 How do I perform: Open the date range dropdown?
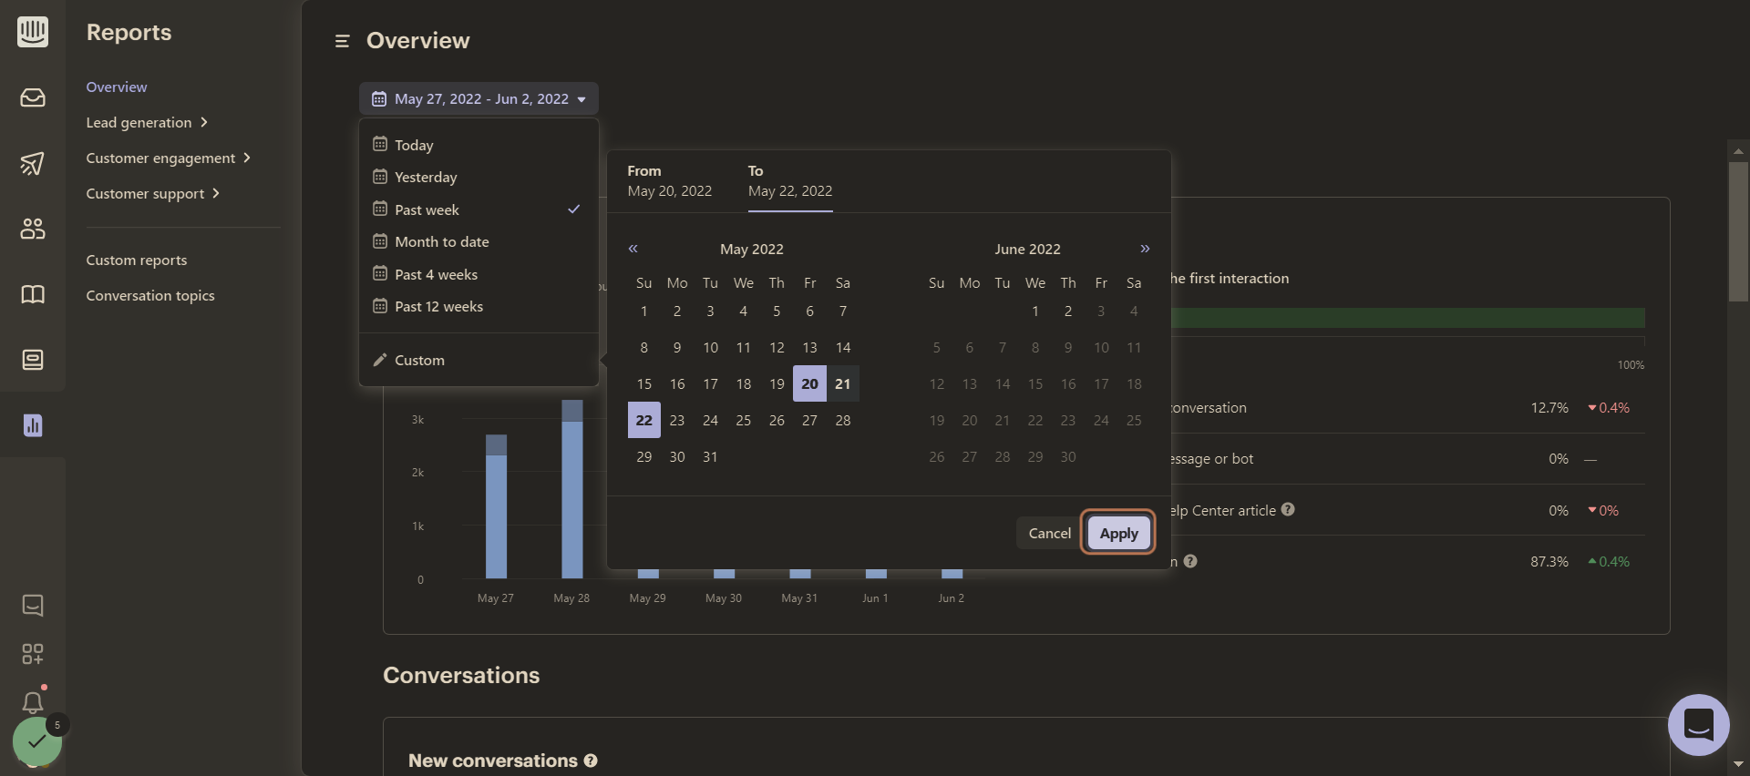479,98
